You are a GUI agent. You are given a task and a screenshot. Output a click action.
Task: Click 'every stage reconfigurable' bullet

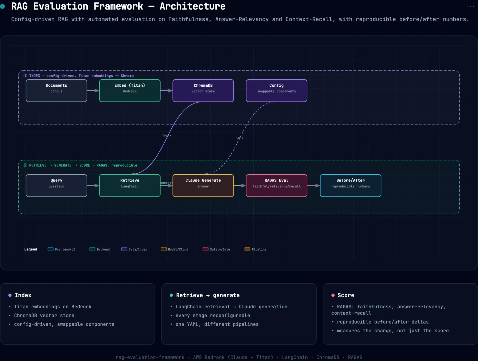tap(213, 315)
